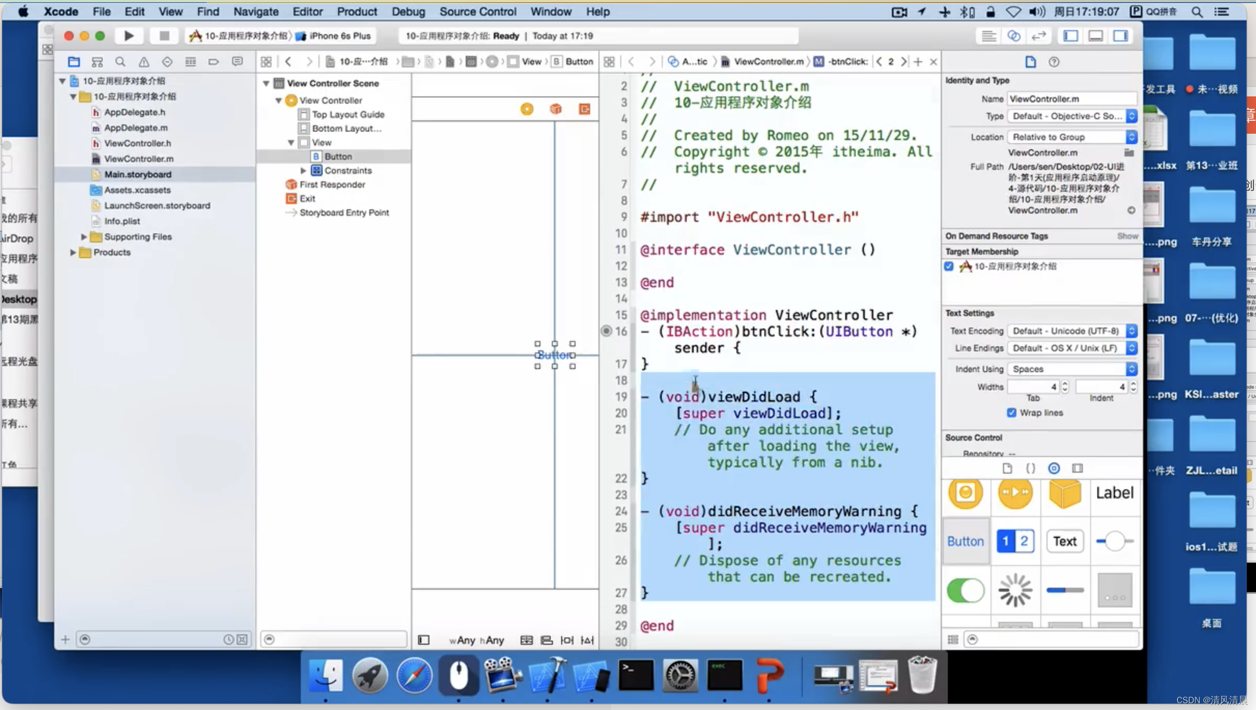Stop the running scheme
The width and height of the screenshot is (1256, 710).
point(164,36)
